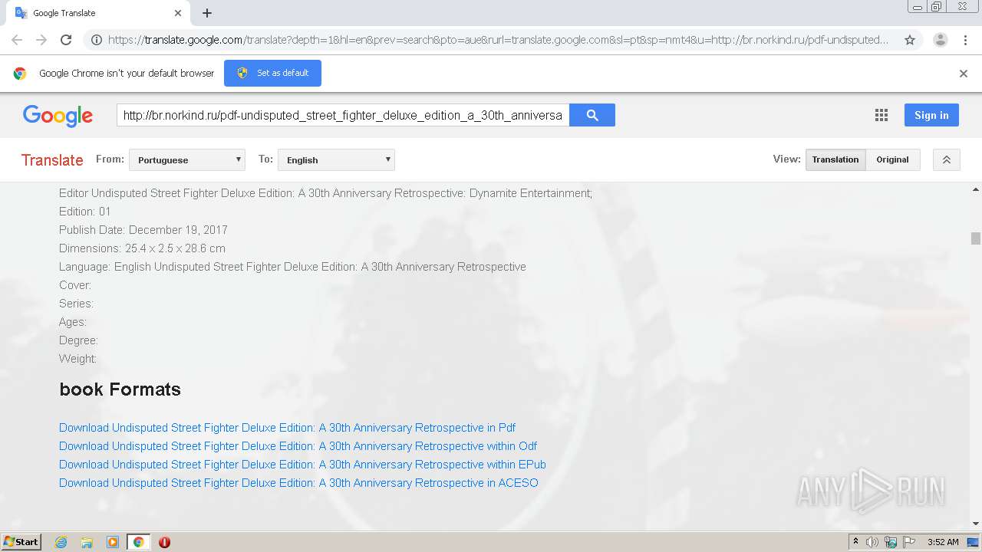View site information icon in address bar

point(97,40)
